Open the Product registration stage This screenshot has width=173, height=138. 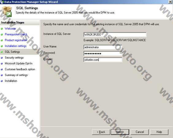click(x=16, y=40)
